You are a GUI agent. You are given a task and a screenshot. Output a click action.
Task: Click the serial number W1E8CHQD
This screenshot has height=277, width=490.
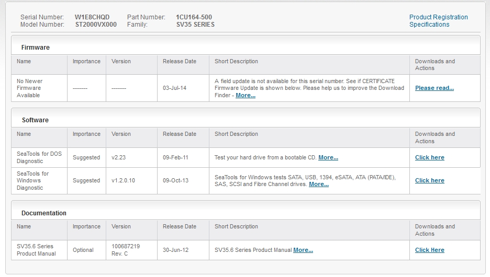92,17
